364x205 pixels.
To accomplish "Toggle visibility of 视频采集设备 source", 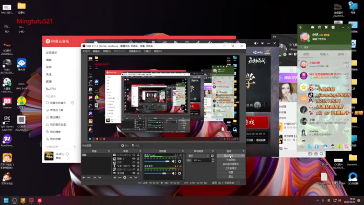I will tap(134, 155).
